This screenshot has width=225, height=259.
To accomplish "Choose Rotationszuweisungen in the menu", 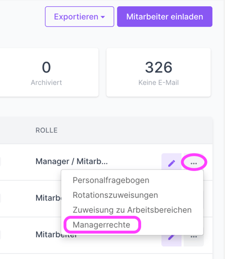I will (115, 195).
